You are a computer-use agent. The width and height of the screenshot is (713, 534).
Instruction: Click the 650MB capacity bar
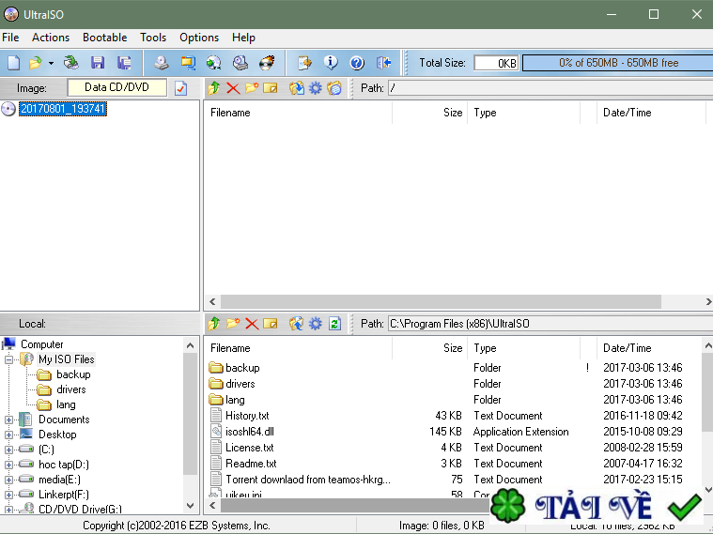pyautogui.click(x=615, y=63)
